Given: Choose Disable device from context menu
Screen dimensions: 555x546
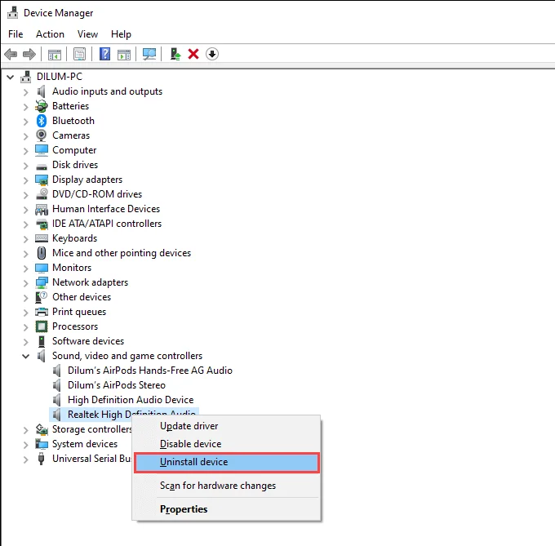Looking at the screenshot, I should (227, 444).
